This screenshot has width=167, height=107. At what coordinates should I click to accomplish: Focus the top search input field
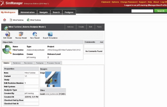[x=142, y=11]
